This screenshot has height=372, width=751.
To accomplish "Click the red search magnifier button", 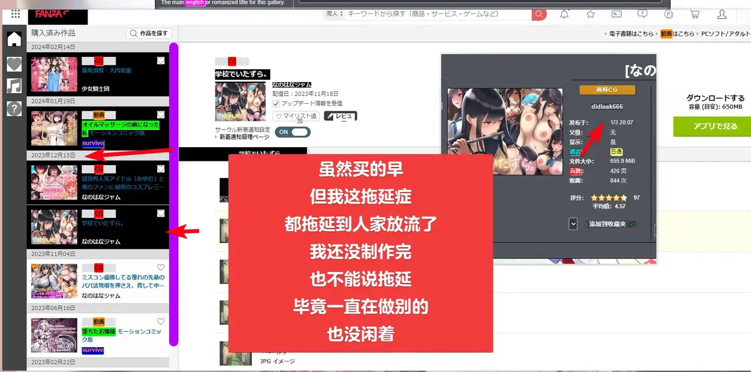I will [539, 14].
